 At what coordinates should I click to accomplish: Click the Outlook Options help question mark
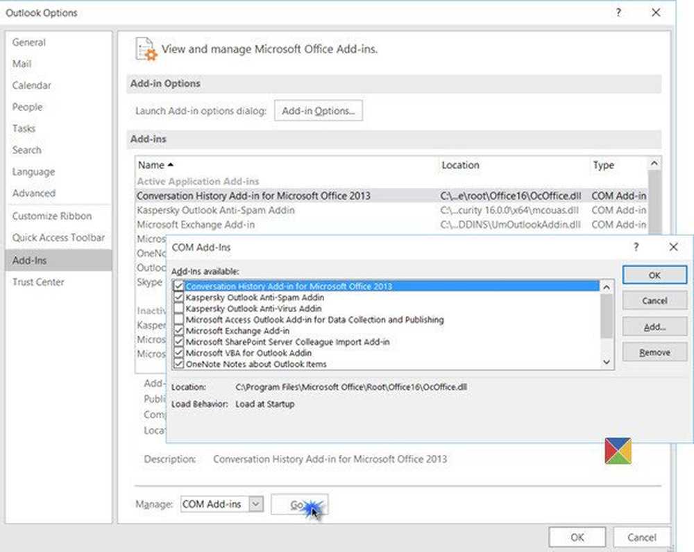click(x=618, y=12)
